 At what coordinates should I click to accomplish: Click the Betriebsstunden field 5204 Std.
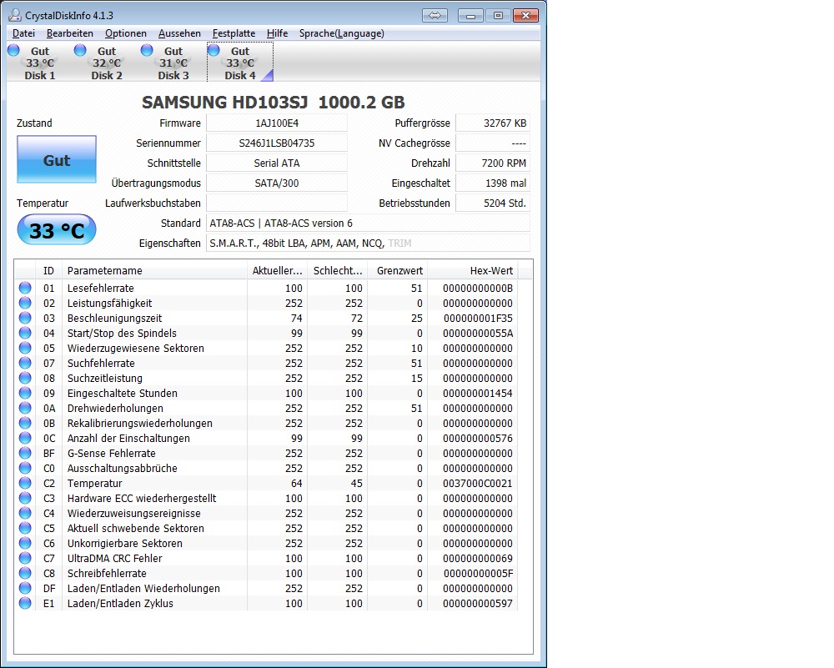(x=493, y=203)
